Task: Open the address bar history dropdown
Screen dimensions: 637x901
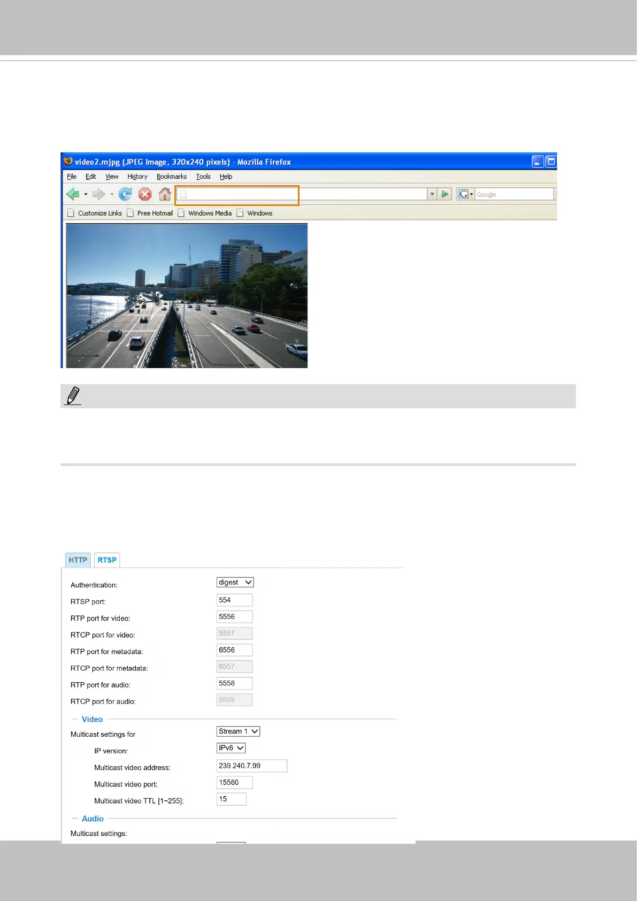Action: pyautogui.click(x=432, y=194)
